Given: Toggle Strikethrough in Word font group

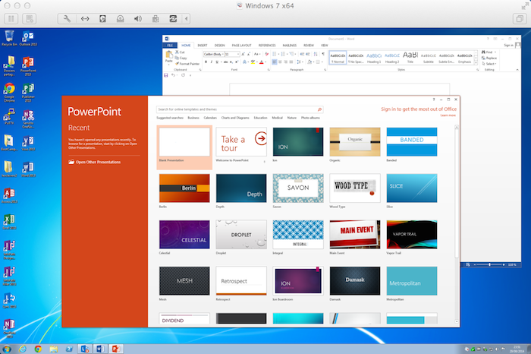Looking at the screenshot, I should [226, 62].
